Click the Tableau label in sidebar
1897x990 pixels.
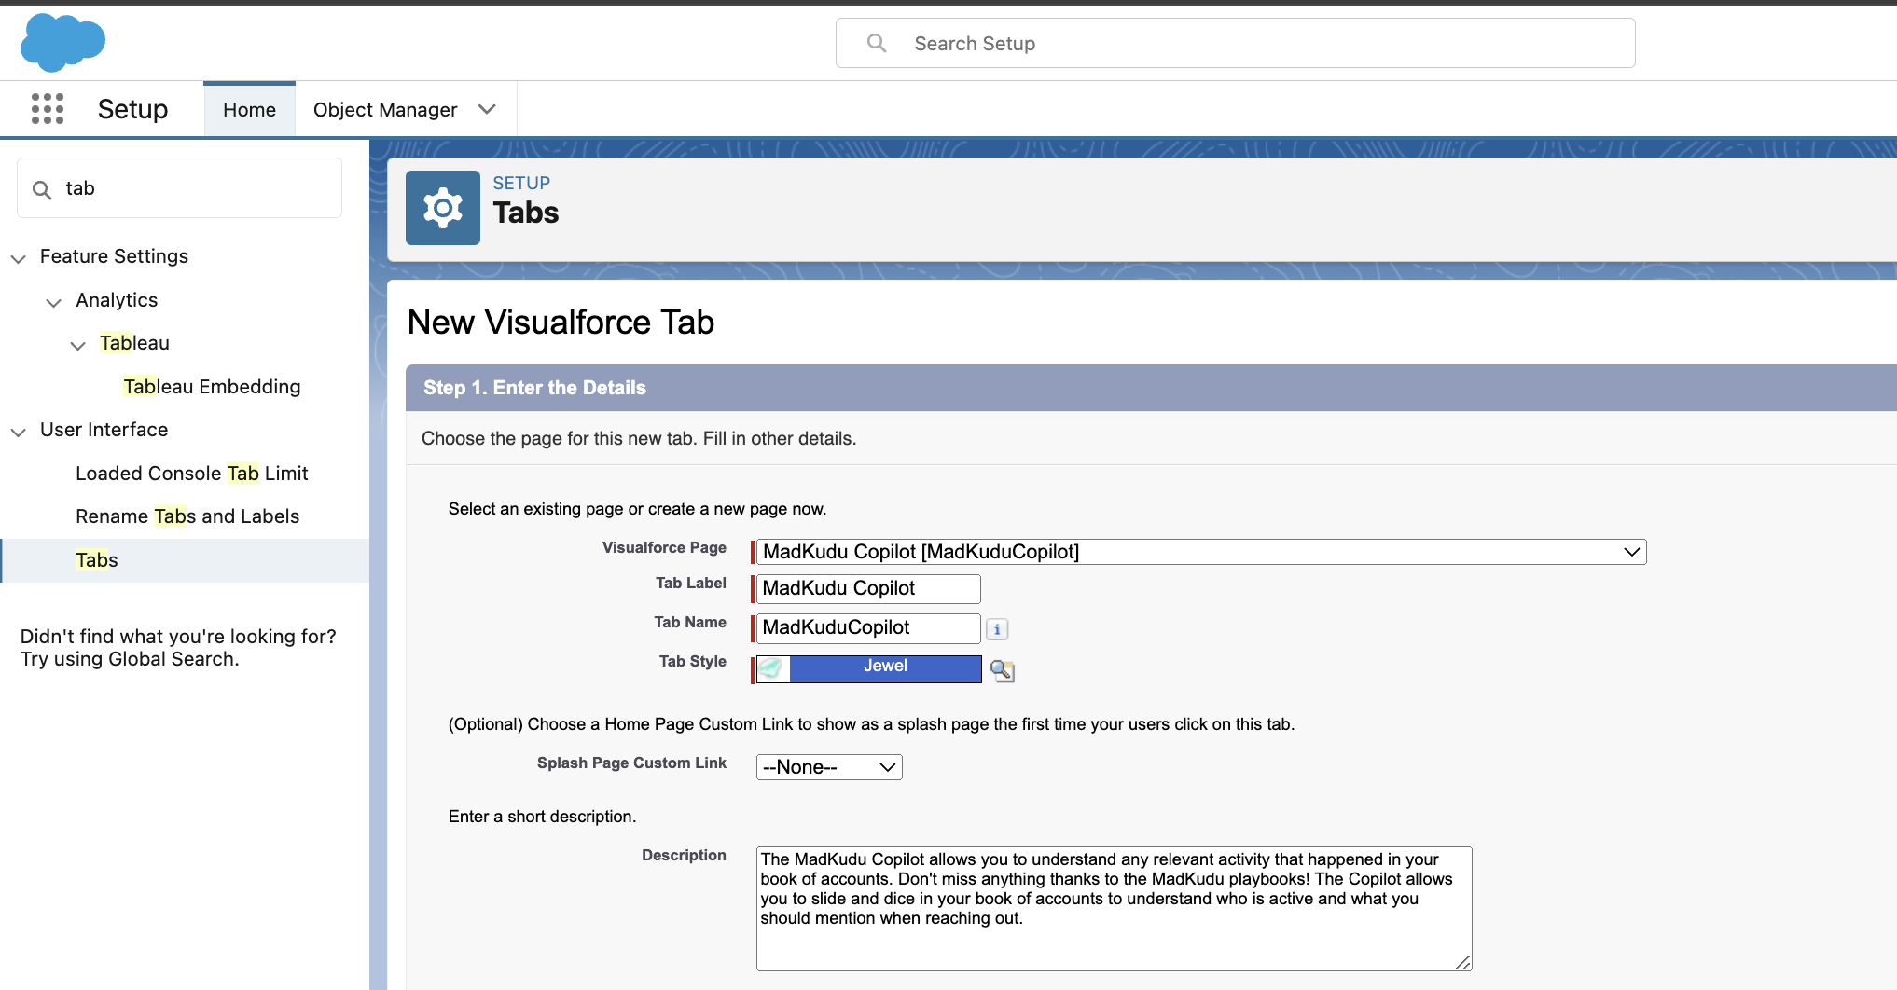click(134, 343)
